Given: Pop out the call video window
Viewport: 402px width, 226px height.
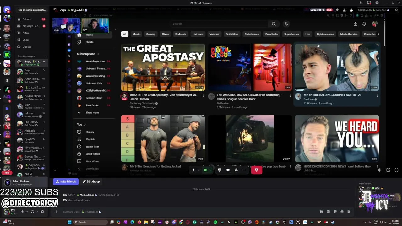Looking at the screenshot, I should pyautogui.click(x=388, y=170).
